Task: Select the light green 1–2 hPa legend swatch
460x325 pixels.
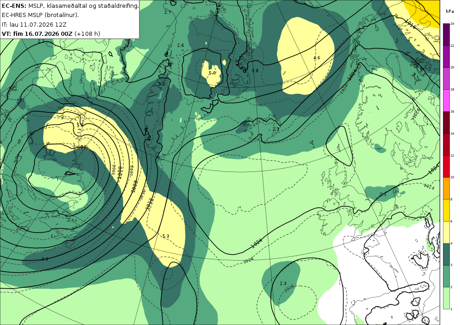Action: pos(446,298)
